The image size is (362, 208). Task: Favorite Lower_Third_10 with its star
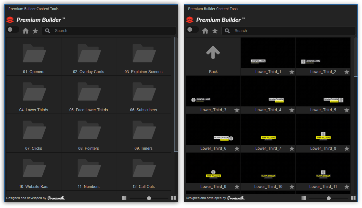point(292,187)
